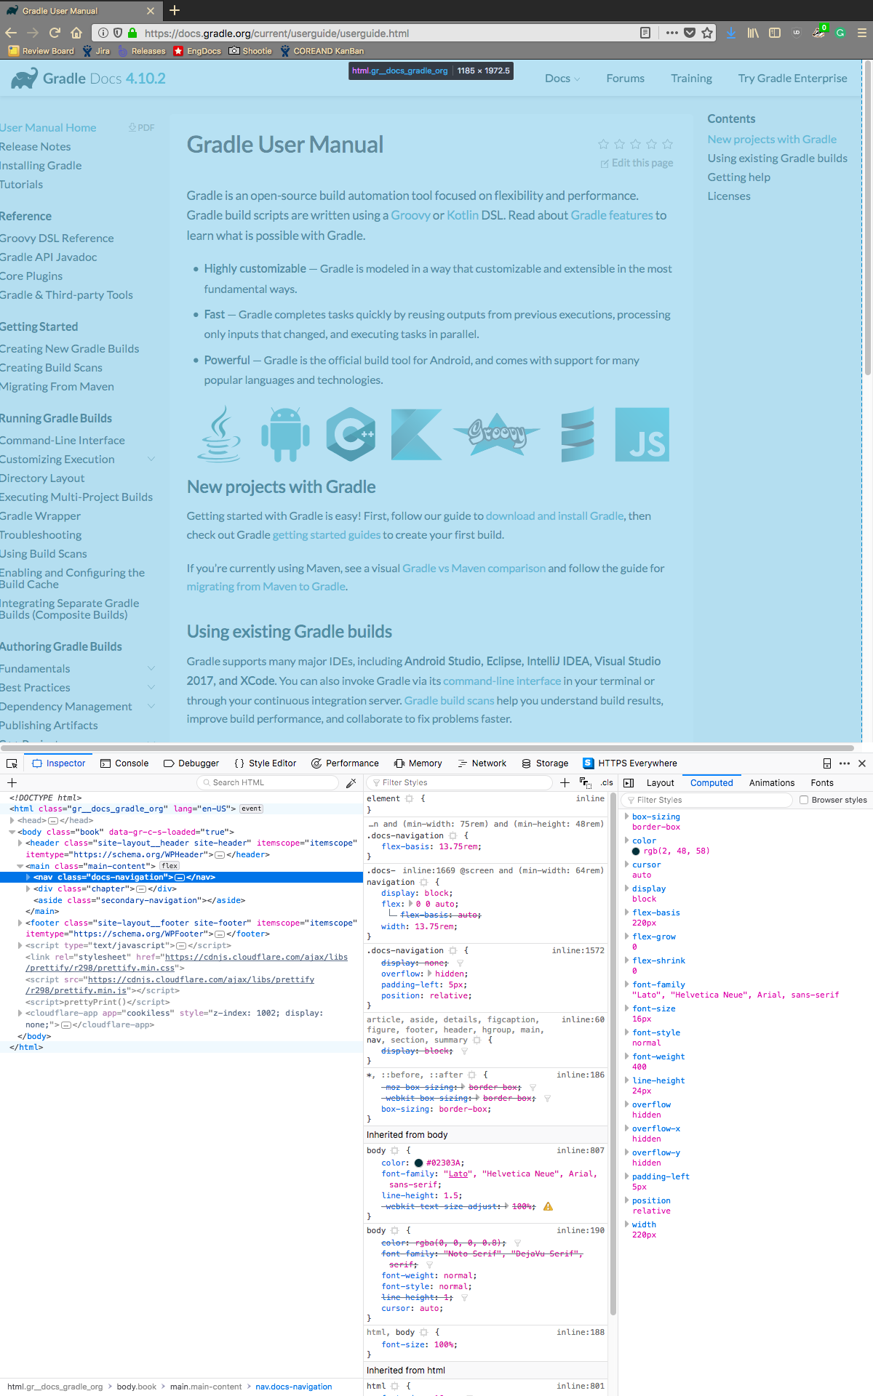Expand the head node in the HTML tree
The width and height of the screenshot is (873, 1396).
[x=12, y=820]
